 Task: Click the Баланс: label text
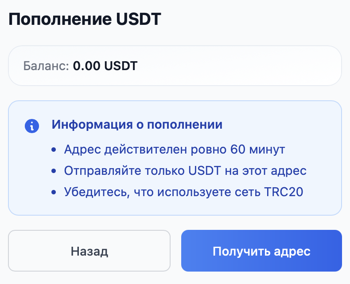point(46,66)
